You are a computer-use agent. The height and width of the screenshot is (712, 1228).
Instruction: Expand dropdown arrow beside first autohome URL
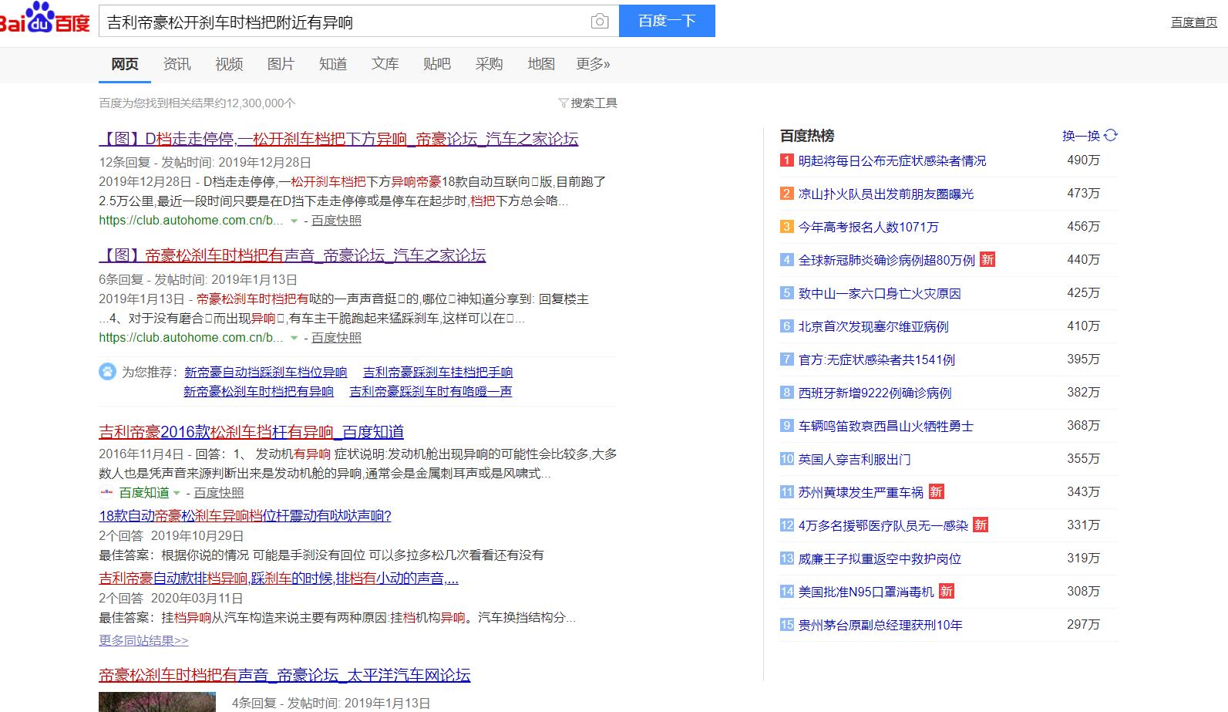[294, 221]
